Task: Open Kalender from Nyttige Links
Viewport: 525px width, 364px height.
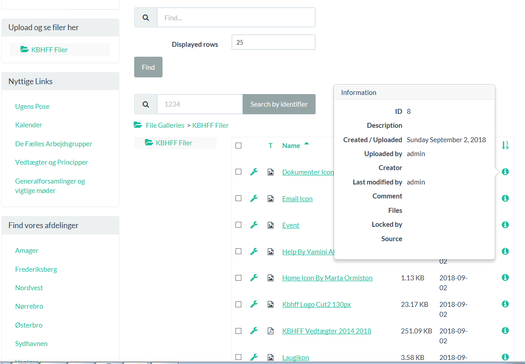Action: [28, 125]
